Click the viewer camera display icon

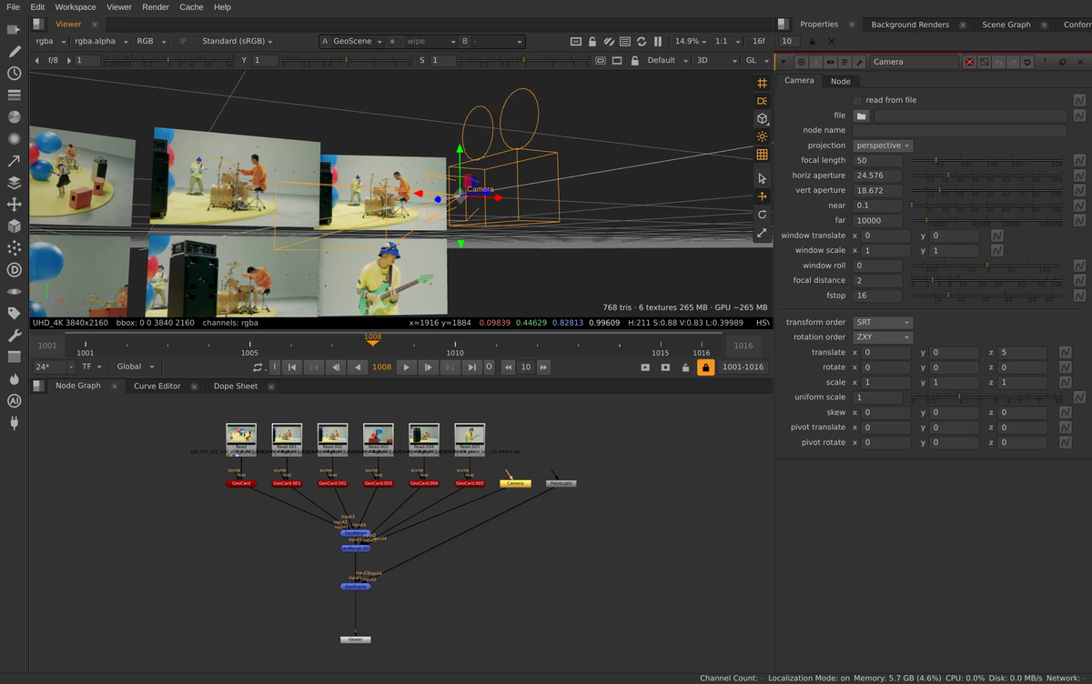click(x=763, y=100)
